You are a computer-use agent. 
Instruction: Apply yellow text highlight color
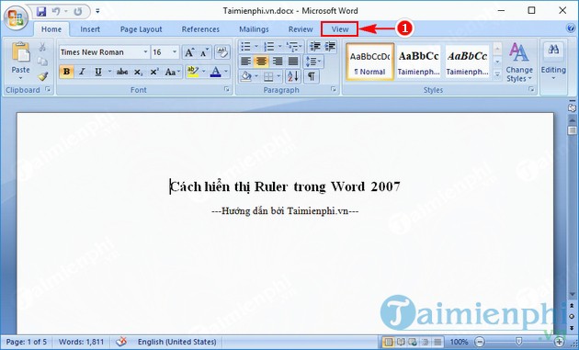[x=193, y=72]
